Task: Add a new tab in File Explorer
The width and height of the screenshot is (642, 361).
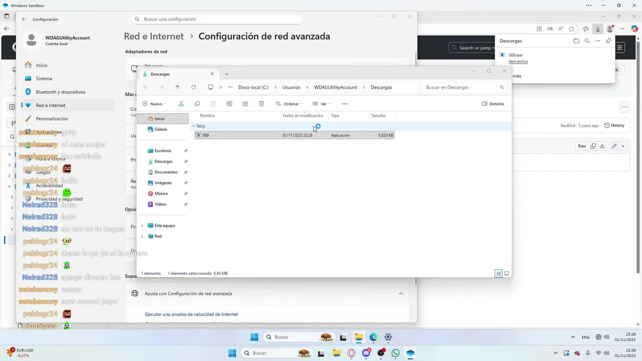Action: tap(227, 74)
